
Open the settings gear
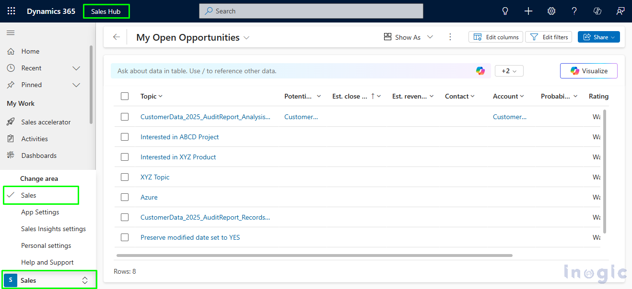[551, 11]
